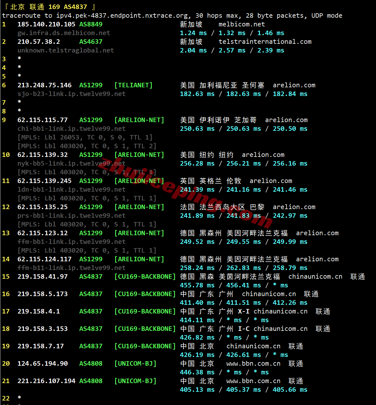
Task: Select latency value 1.24 ms
Action: (193, 33)
